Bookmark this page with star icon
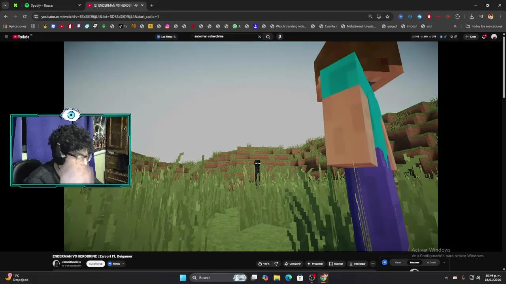This screenshot has width=506, height=284. (x=387, y=17)
